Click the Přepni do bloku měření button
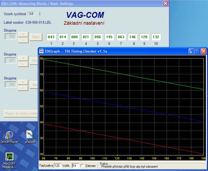This screenshot has height=171, width=208. click(x=21, y=113)
